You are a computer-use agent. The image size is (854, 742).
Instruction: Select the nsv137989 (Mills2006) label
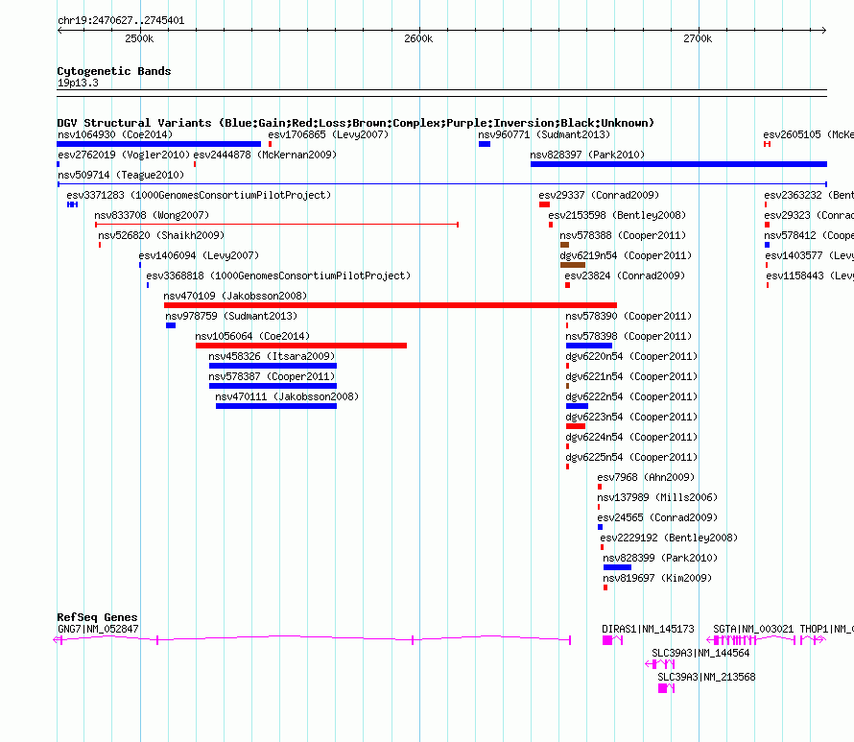coord(657,497)
